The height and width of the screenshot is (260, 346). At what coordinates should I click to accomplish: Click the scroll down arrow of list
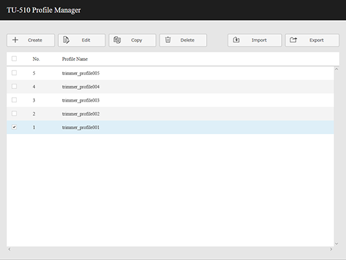tap(337, 244)
